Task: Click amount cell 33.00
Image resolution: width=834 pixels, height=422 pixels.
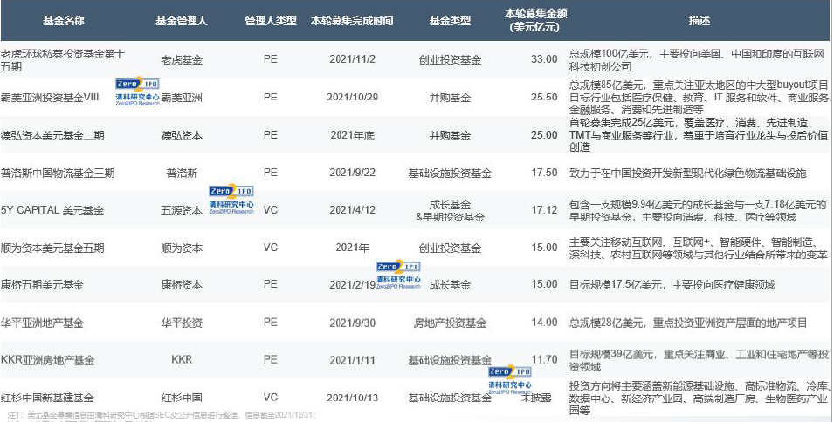Action: 544,59
